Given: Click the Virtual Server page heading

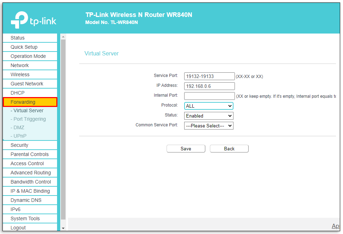Looking at the screenshot, I should 101,54.
